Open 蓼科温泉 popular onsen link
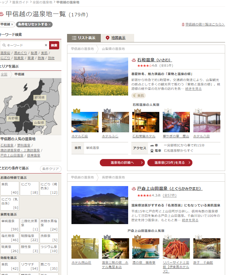This screenshot has width=233, height=275. click(24, 146)
